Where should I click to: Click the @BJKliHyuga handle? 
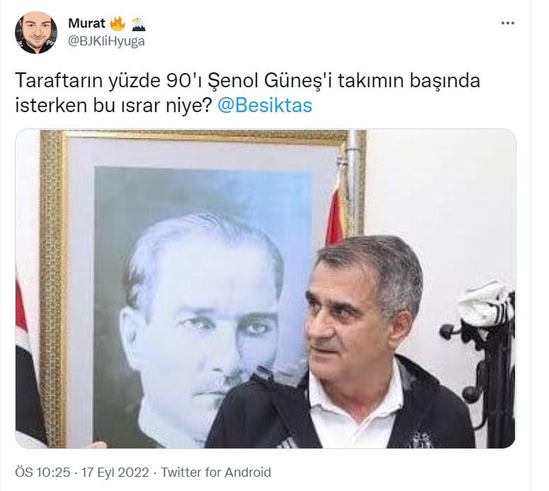pos(106,41)
